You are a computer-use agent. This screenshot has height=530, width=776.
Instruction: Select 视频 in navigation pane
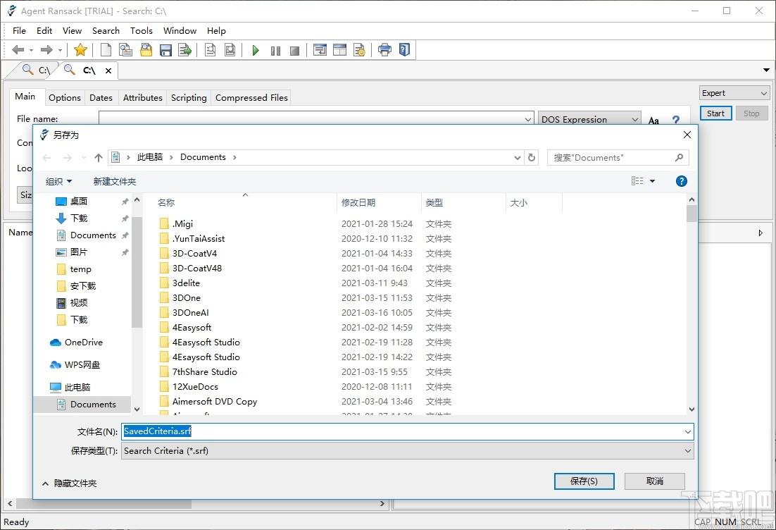(73, 302)
